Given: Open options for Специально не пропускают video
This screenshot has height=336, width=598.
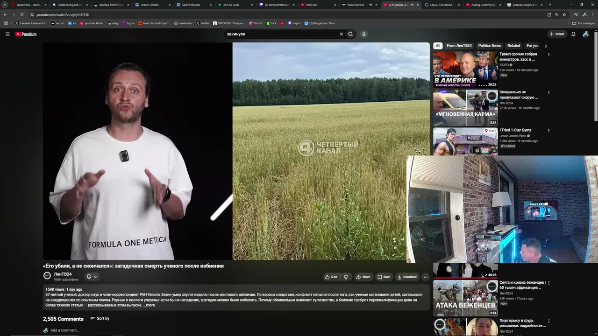Looking at the screenshot, I should 549,93.
